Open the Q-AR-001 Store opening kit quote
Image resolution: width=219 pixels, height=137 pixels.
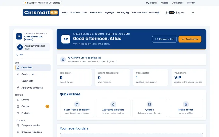85,58
